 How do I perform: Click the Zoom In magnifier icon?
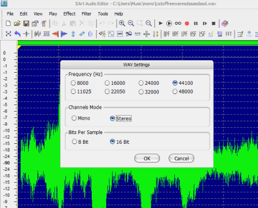122,23
